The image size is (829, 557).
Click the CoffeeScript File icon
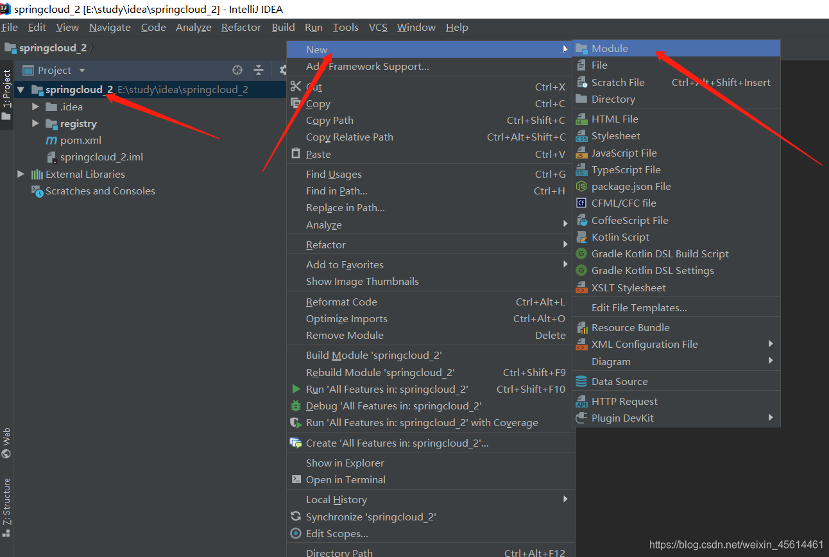click(581, 220)
